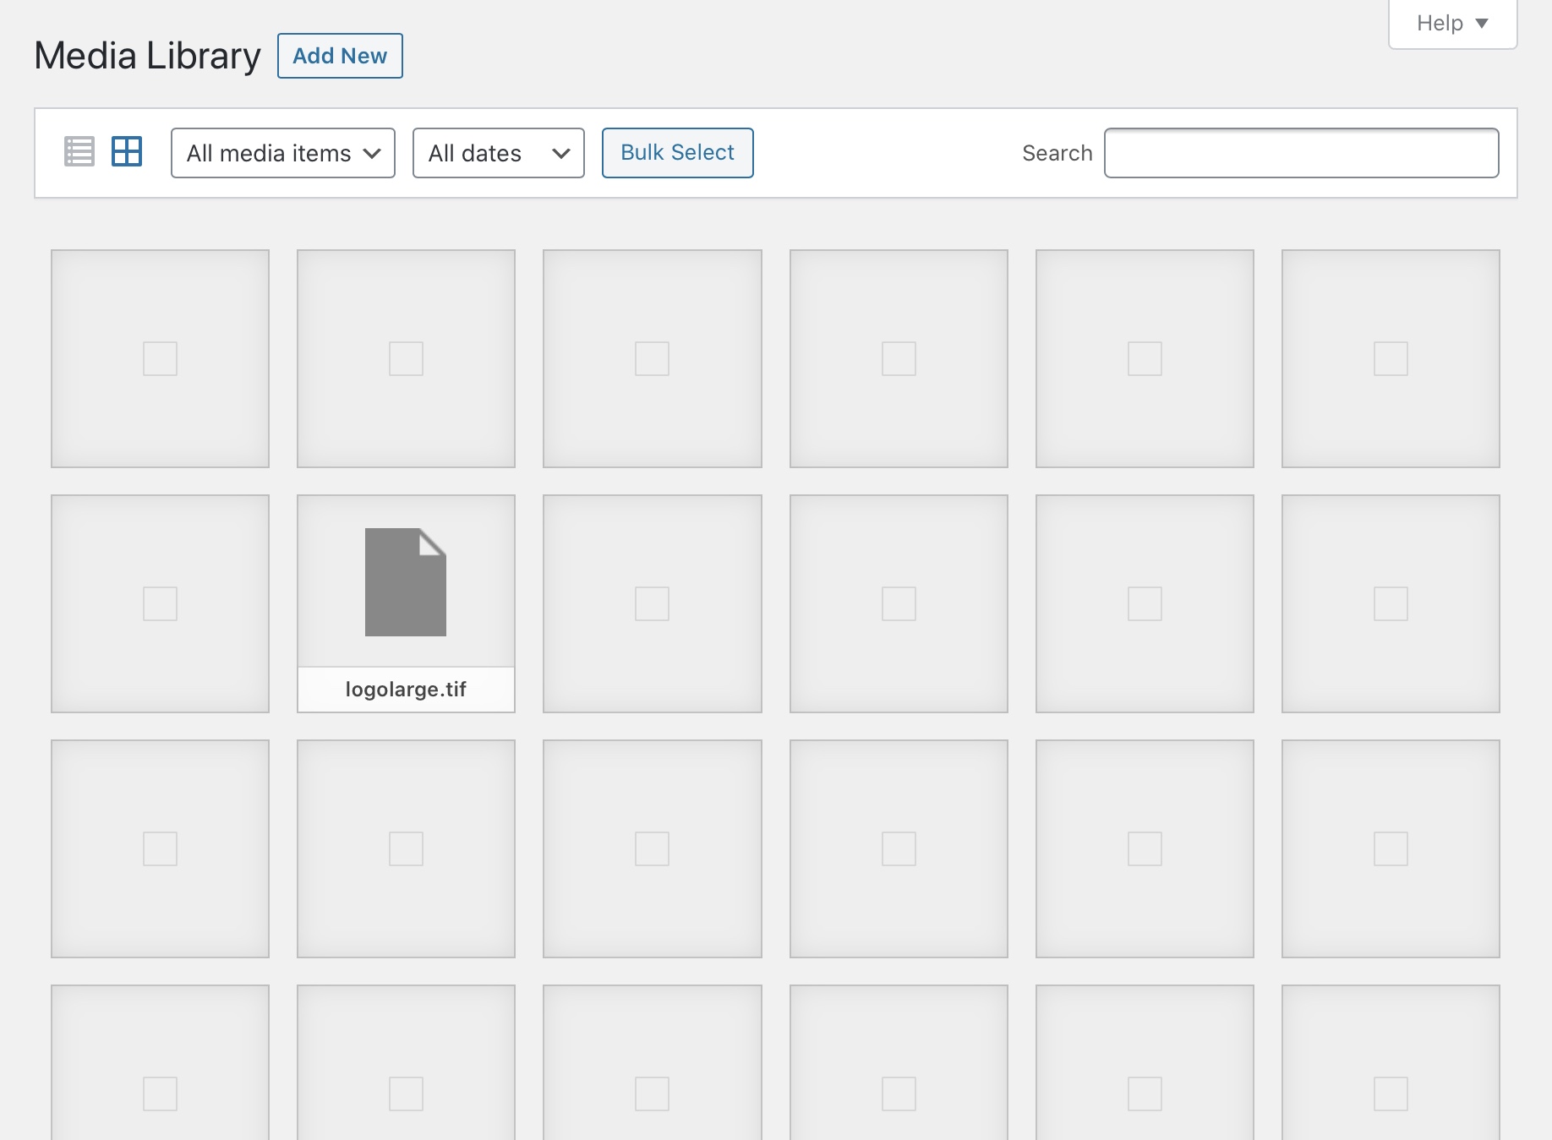This screenshot has width=1552, height=1140.
Task: Activate Bulk Select mode
Action: [x=677, y=153]
